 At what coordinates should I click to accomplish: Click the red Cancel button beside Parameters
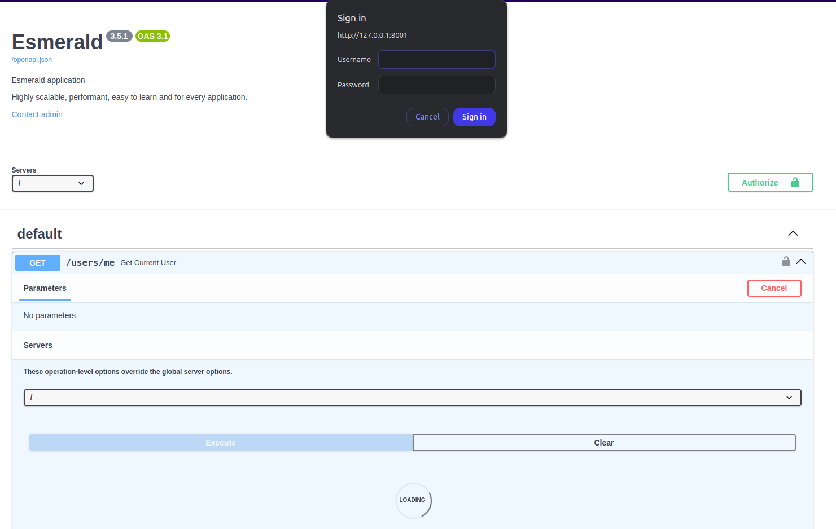point(774,288)
